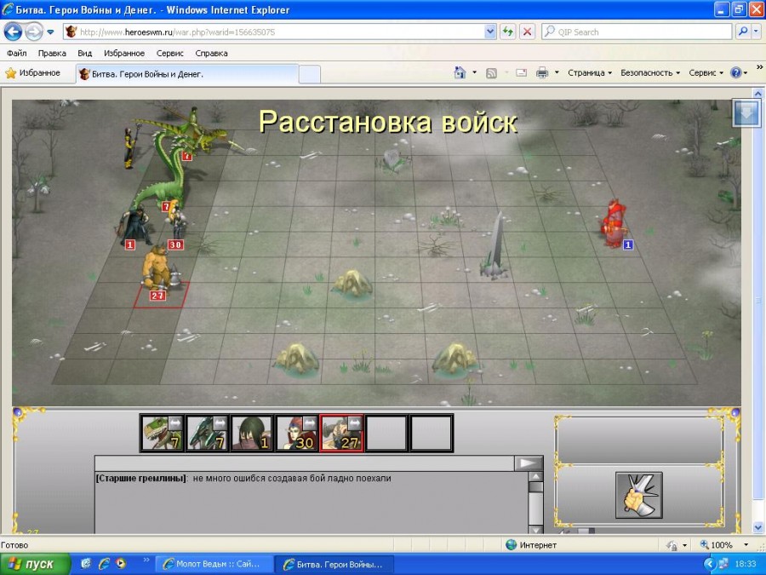The width and height of the screenshot is (766, 575).
Task: Click the Refresh page button
Action: [508, 32]
